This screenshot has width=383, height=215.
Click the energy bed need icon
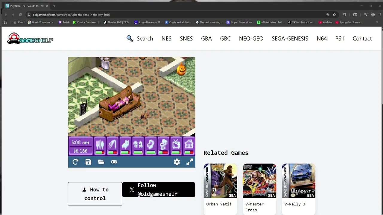point(125,146)
